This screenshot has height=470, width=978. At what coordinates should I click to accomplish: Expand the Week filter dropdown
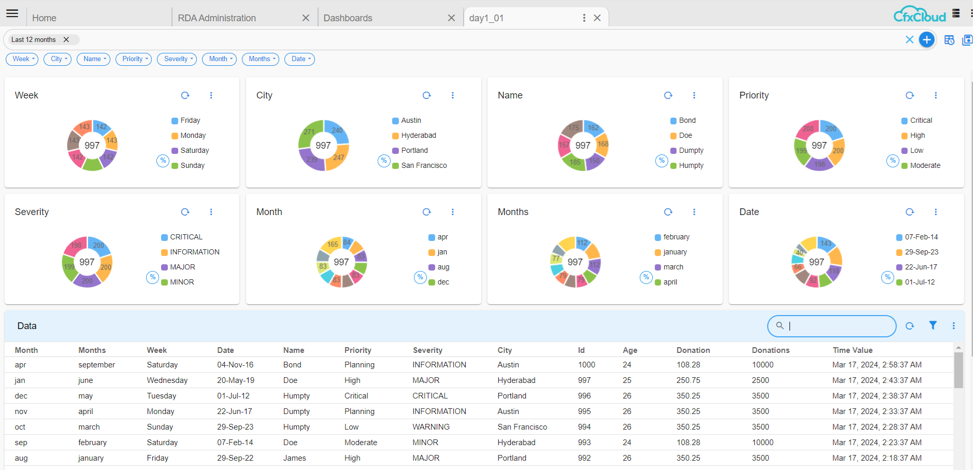[22, 59]
